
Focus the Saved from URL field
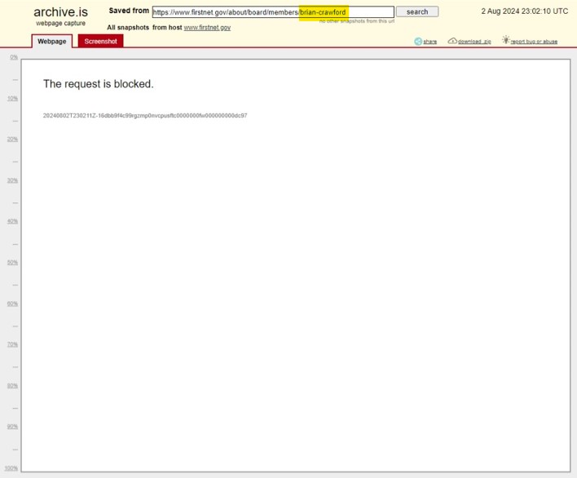point(273,11)
